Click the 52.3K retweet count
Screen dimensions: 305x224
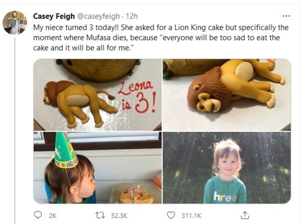click(119, 215)
